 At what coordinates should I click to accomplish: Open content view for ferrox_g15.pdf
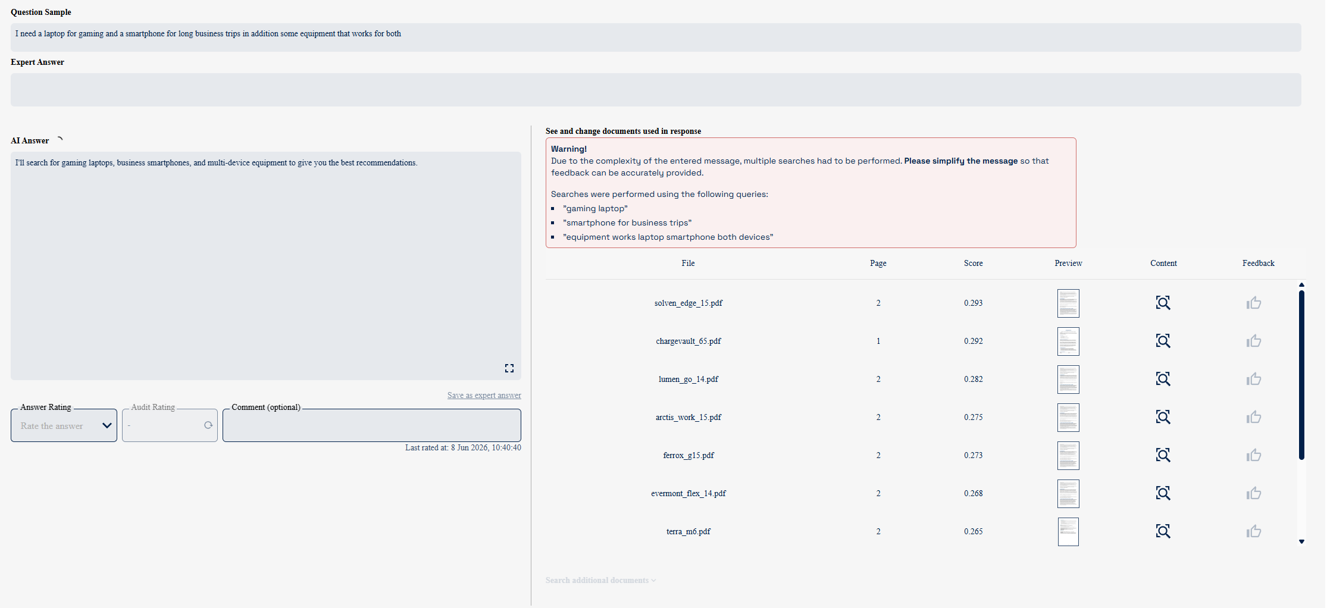pos(1163,455)
